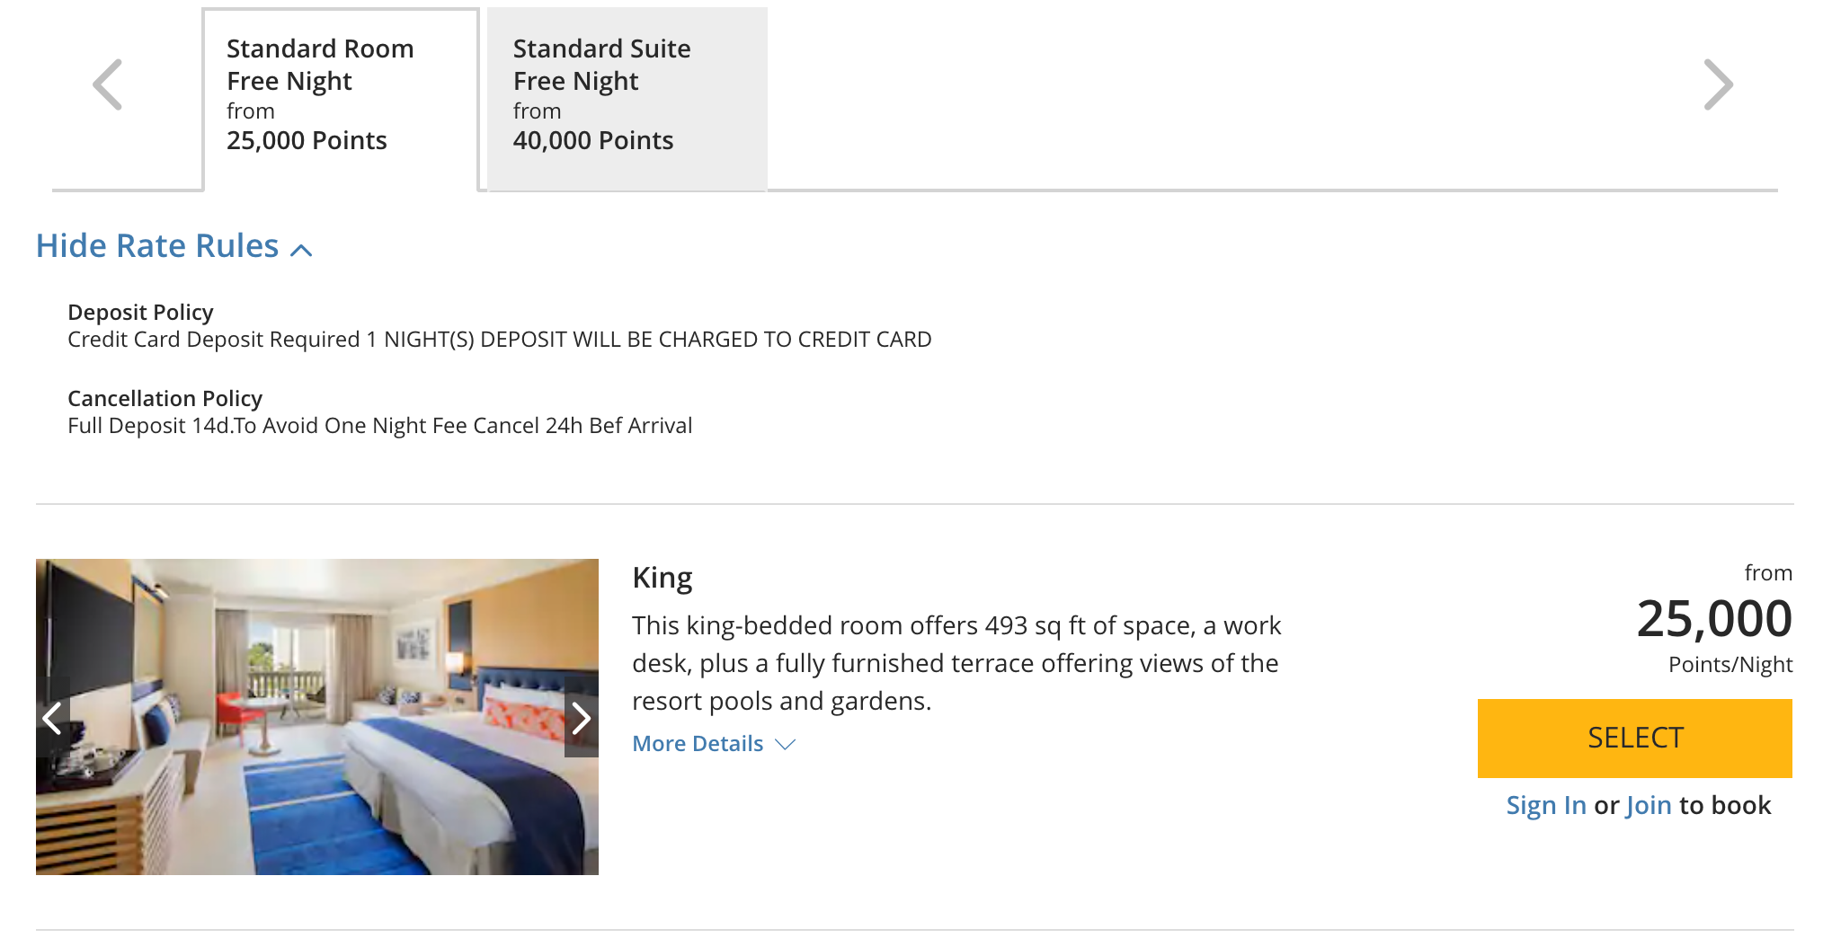Open More Details for the King room

pos(698,744)
